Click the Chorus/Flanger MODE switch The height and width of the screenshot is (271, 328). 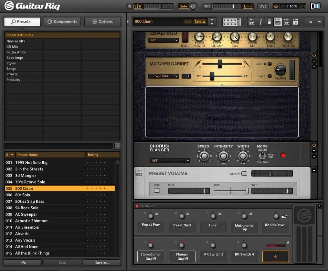pyautogui.click(x=262, y=156)
